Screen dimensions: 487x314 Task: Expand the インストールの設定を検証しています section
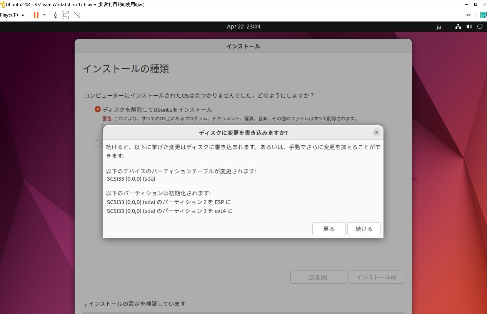[85, 304]
